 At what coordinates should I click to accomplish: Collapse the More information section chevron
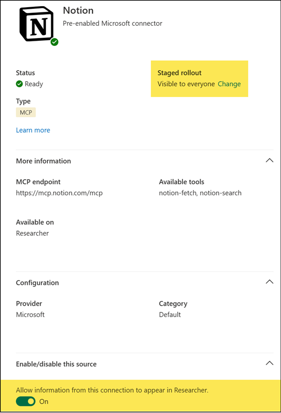tap(270, 161)
